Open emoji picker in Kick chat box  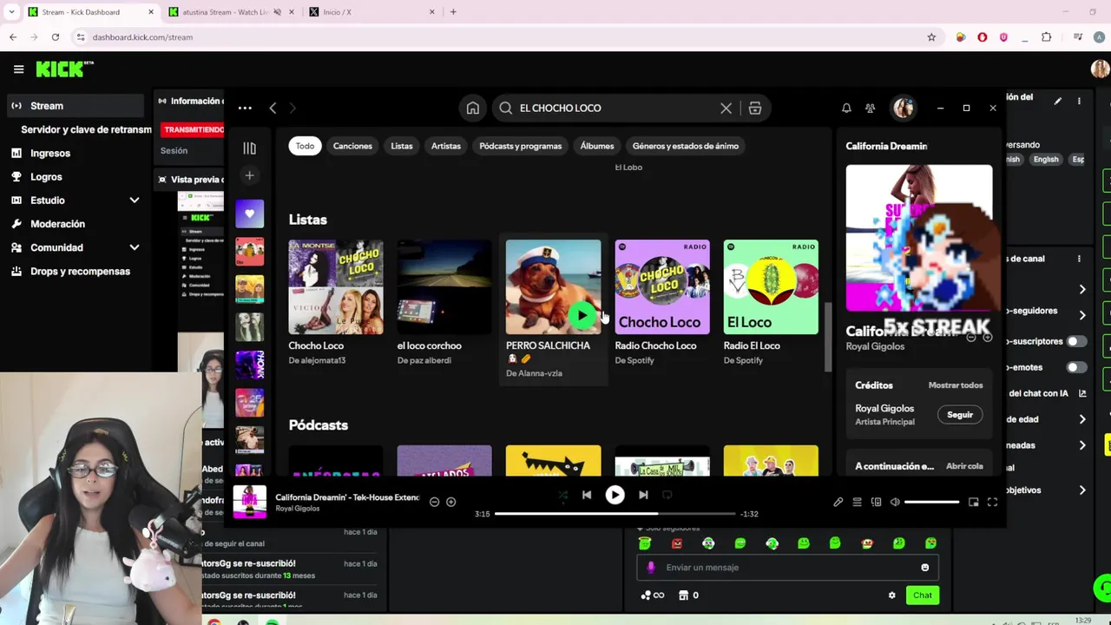(924, 568)
